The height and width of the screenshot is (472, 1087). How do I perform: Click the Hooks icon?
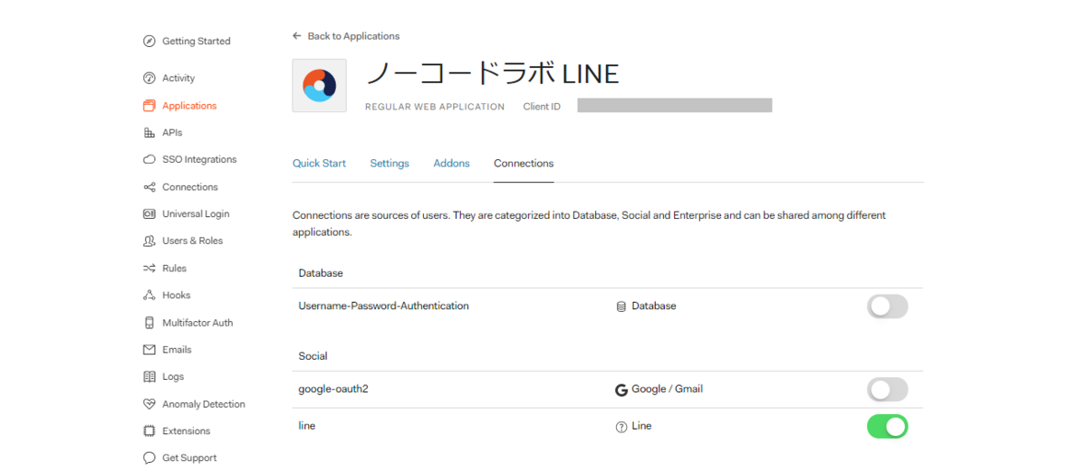point(149,296)
